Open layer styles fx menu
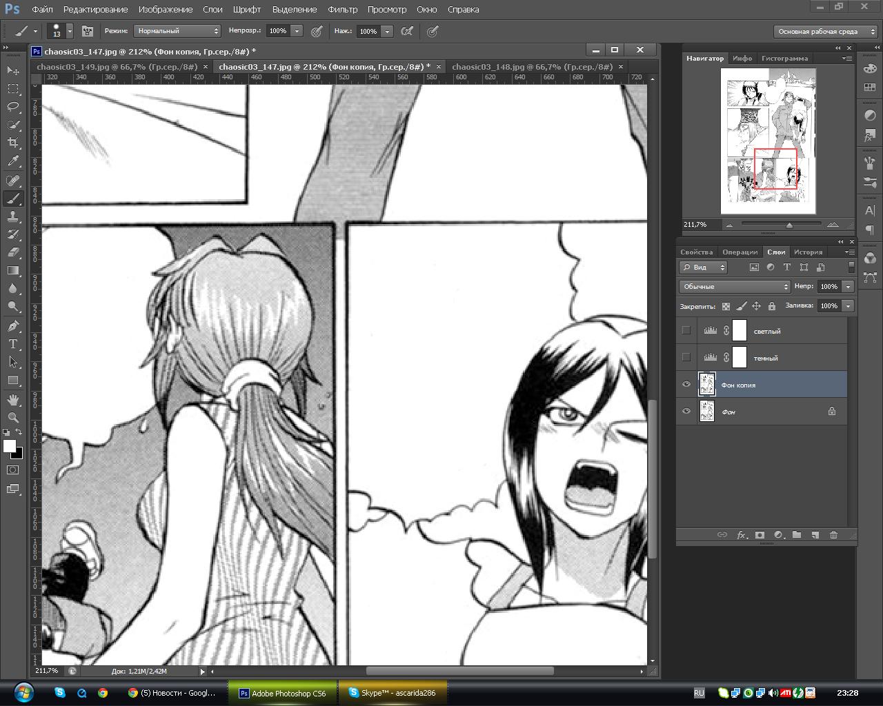Viewport: 883px width, 706px height. tap(742, 534)
